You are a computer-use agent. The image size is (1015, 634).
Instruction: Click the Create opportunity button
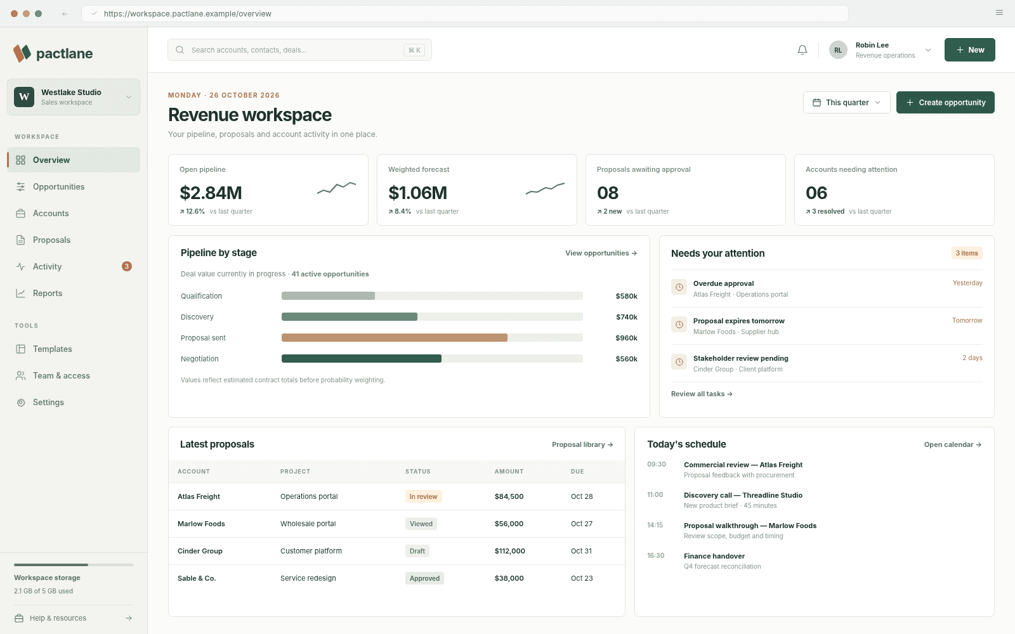point(945,103)
